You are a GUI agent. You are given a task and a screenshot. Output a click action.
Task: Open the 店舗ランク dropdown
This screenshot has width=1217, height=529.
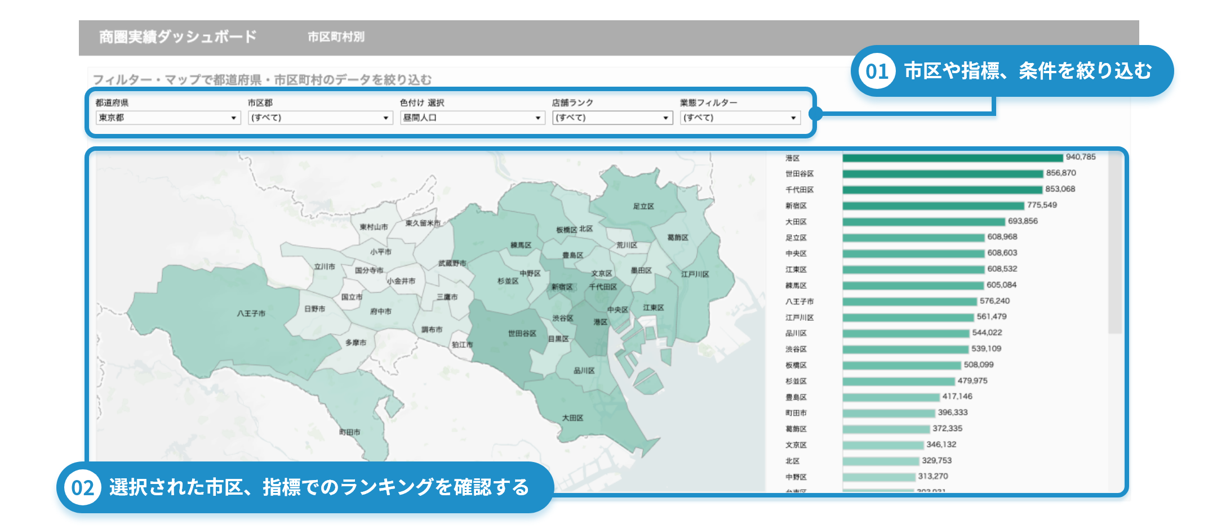612,118
